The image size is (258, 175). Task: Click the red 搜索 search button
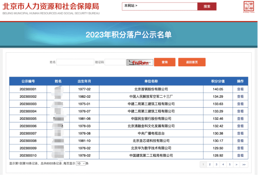207,6
